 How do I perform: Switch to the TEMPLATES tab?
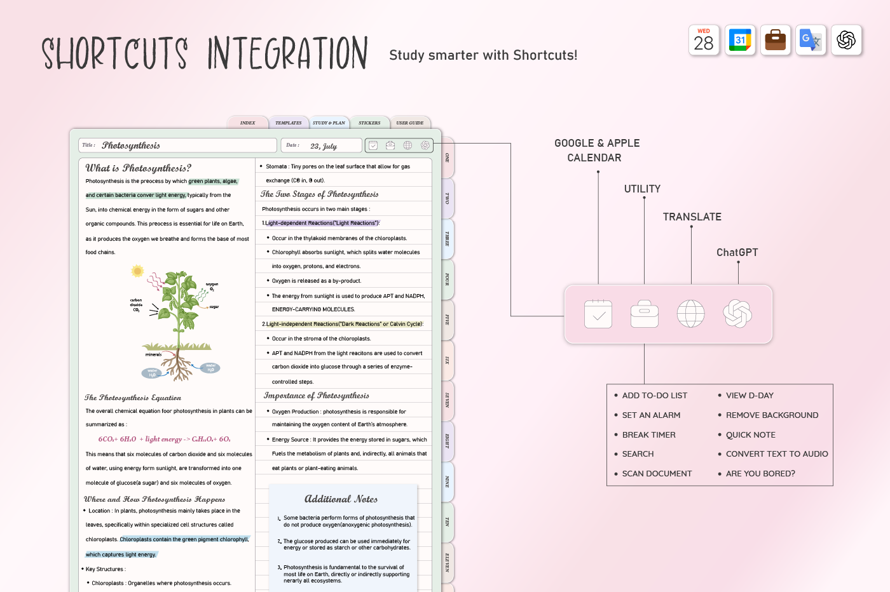289,123
